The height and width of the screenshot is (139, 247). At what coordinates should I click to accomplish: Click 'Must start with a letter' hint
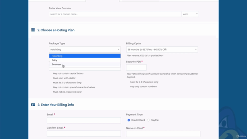point(64,78)
